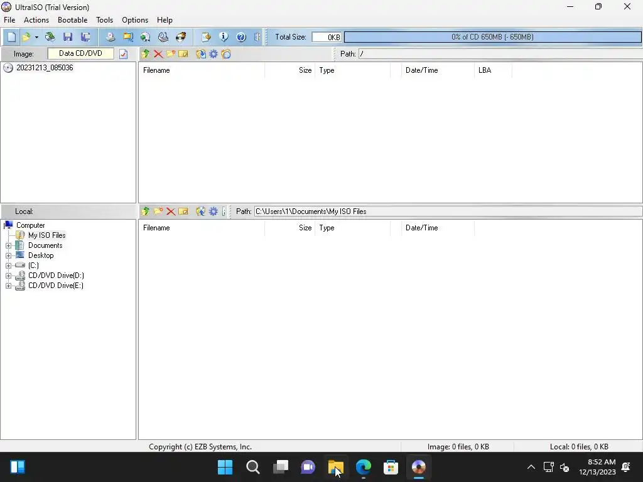Click the Save floppy disk icon
This screenshot has width=643, height=482.
[x=68, y=37]
